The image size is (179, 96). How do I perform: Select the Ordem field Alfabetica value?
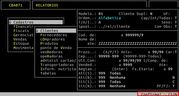click(x=110, y=18)
